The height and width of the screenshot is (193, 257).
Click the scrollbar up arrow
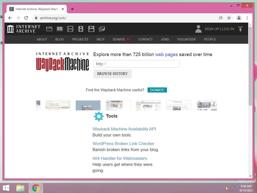pos(250,25)
